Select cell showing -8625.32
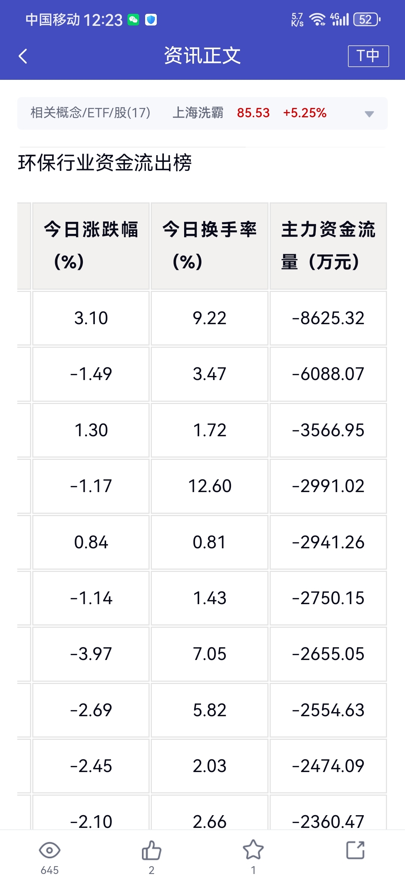 click(x=328, y=318)
